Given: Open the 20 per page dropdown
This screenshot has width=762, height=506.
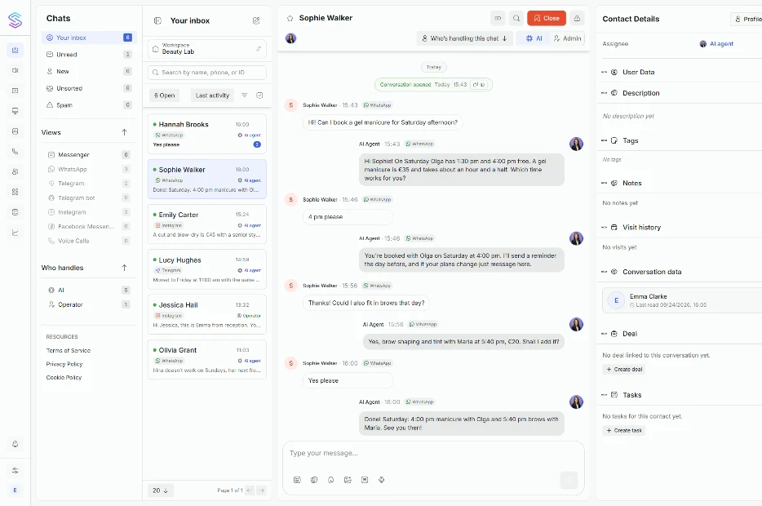Looking at the screenshot, I should point(161,490).
